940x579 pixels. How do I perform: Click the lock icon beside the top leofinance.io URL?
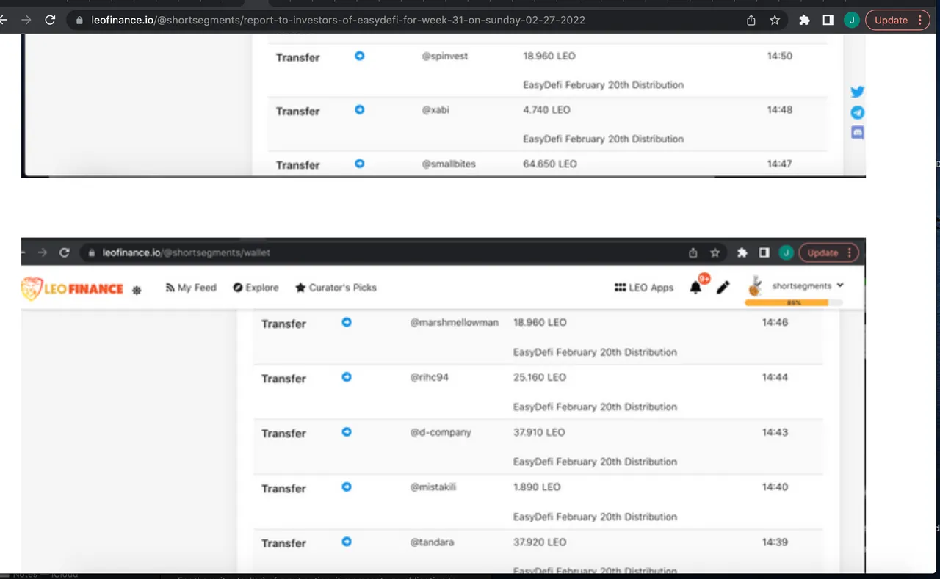tap(79, 21)
